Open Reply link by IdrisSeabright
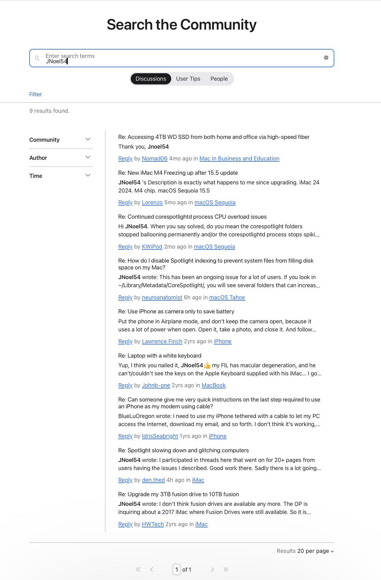Image resolution: width=381 pixels, height=580 pixels. tap(125, 436)
